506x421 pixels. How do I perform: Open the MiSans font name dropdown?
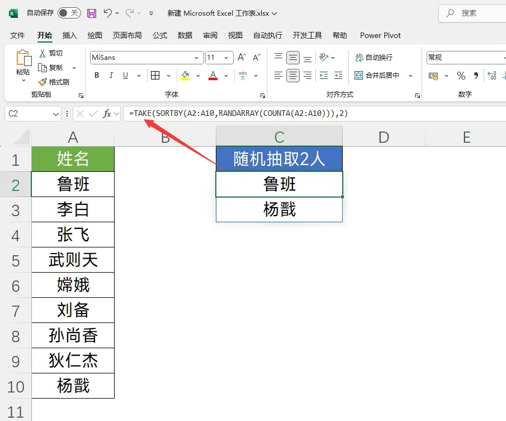[196, 58]
